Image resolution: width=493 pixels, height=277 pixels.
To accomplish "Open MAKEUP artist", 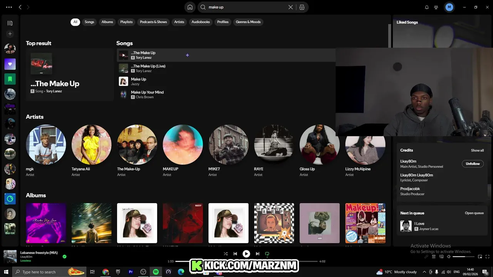I will (183, 150).
